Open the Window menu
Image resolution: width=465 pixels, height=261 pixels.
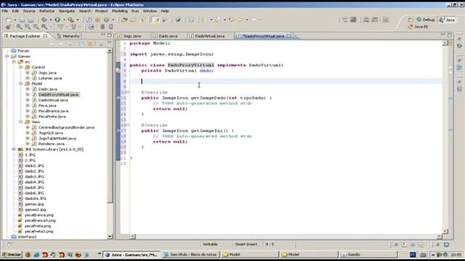150,11
